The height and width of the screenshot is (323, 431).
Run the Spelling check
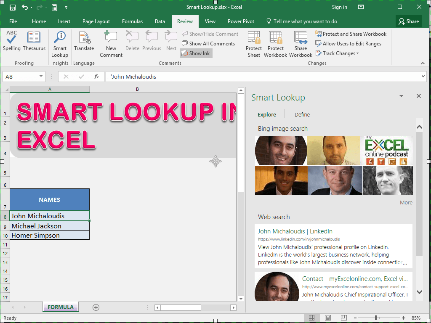[11, 41]
